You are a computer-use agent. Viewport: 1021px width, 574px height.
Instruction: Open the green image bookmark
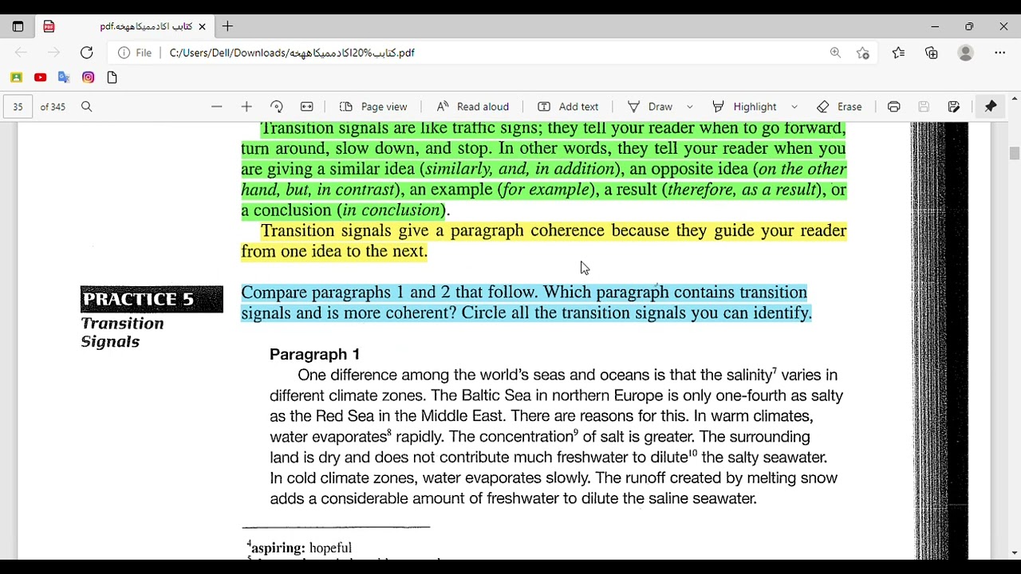pos(16,77)
